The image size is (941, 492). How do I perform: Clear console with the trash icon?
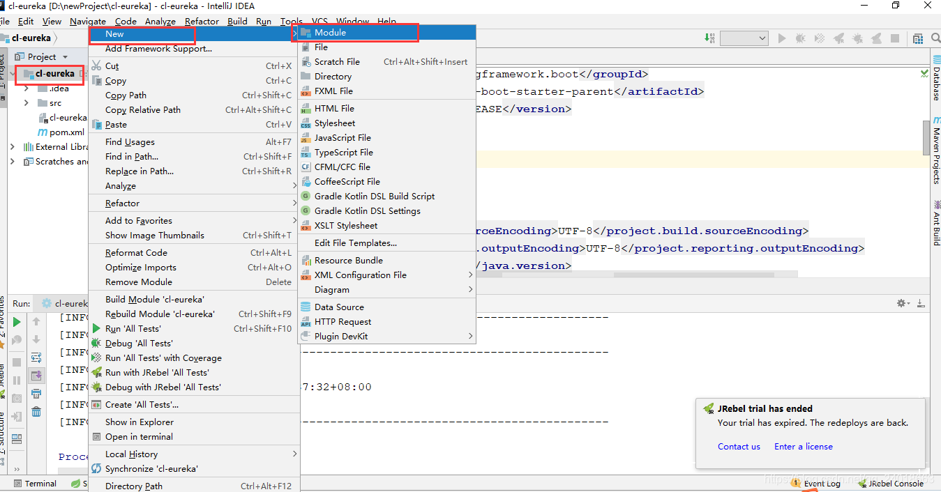(36, 412)
